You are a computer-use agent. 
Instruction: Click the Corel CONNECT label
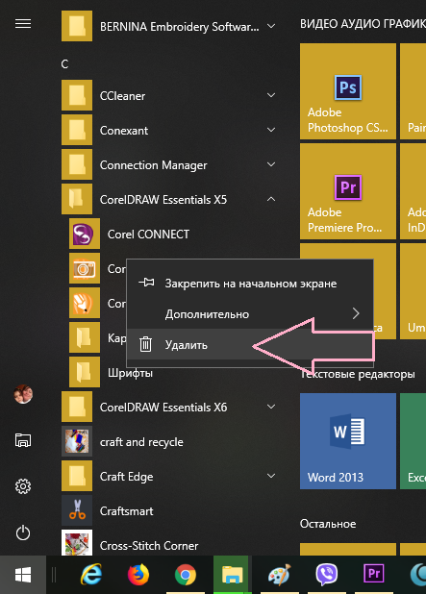coord(148,235)
